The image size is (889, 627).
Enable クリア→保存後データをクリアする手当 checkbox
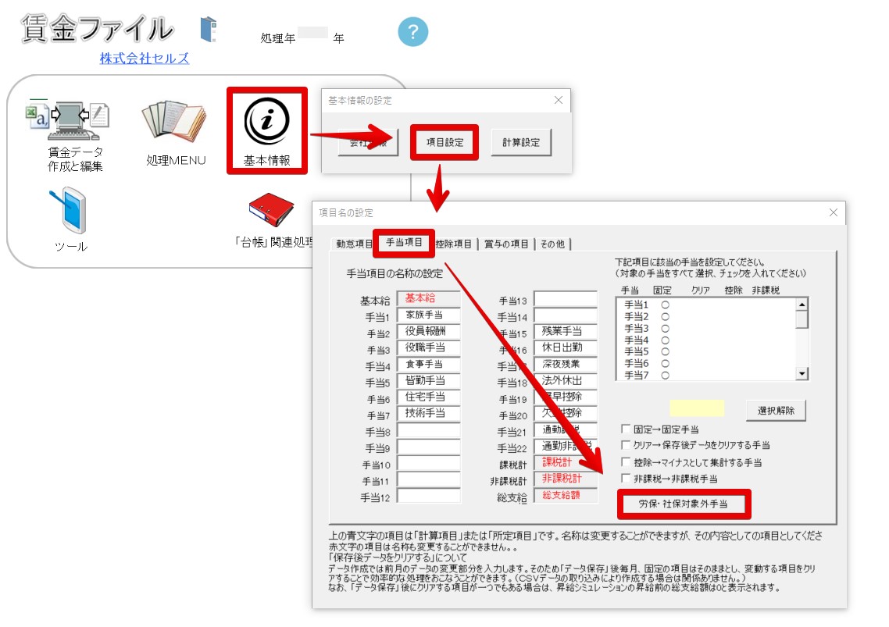pos(626,445)
